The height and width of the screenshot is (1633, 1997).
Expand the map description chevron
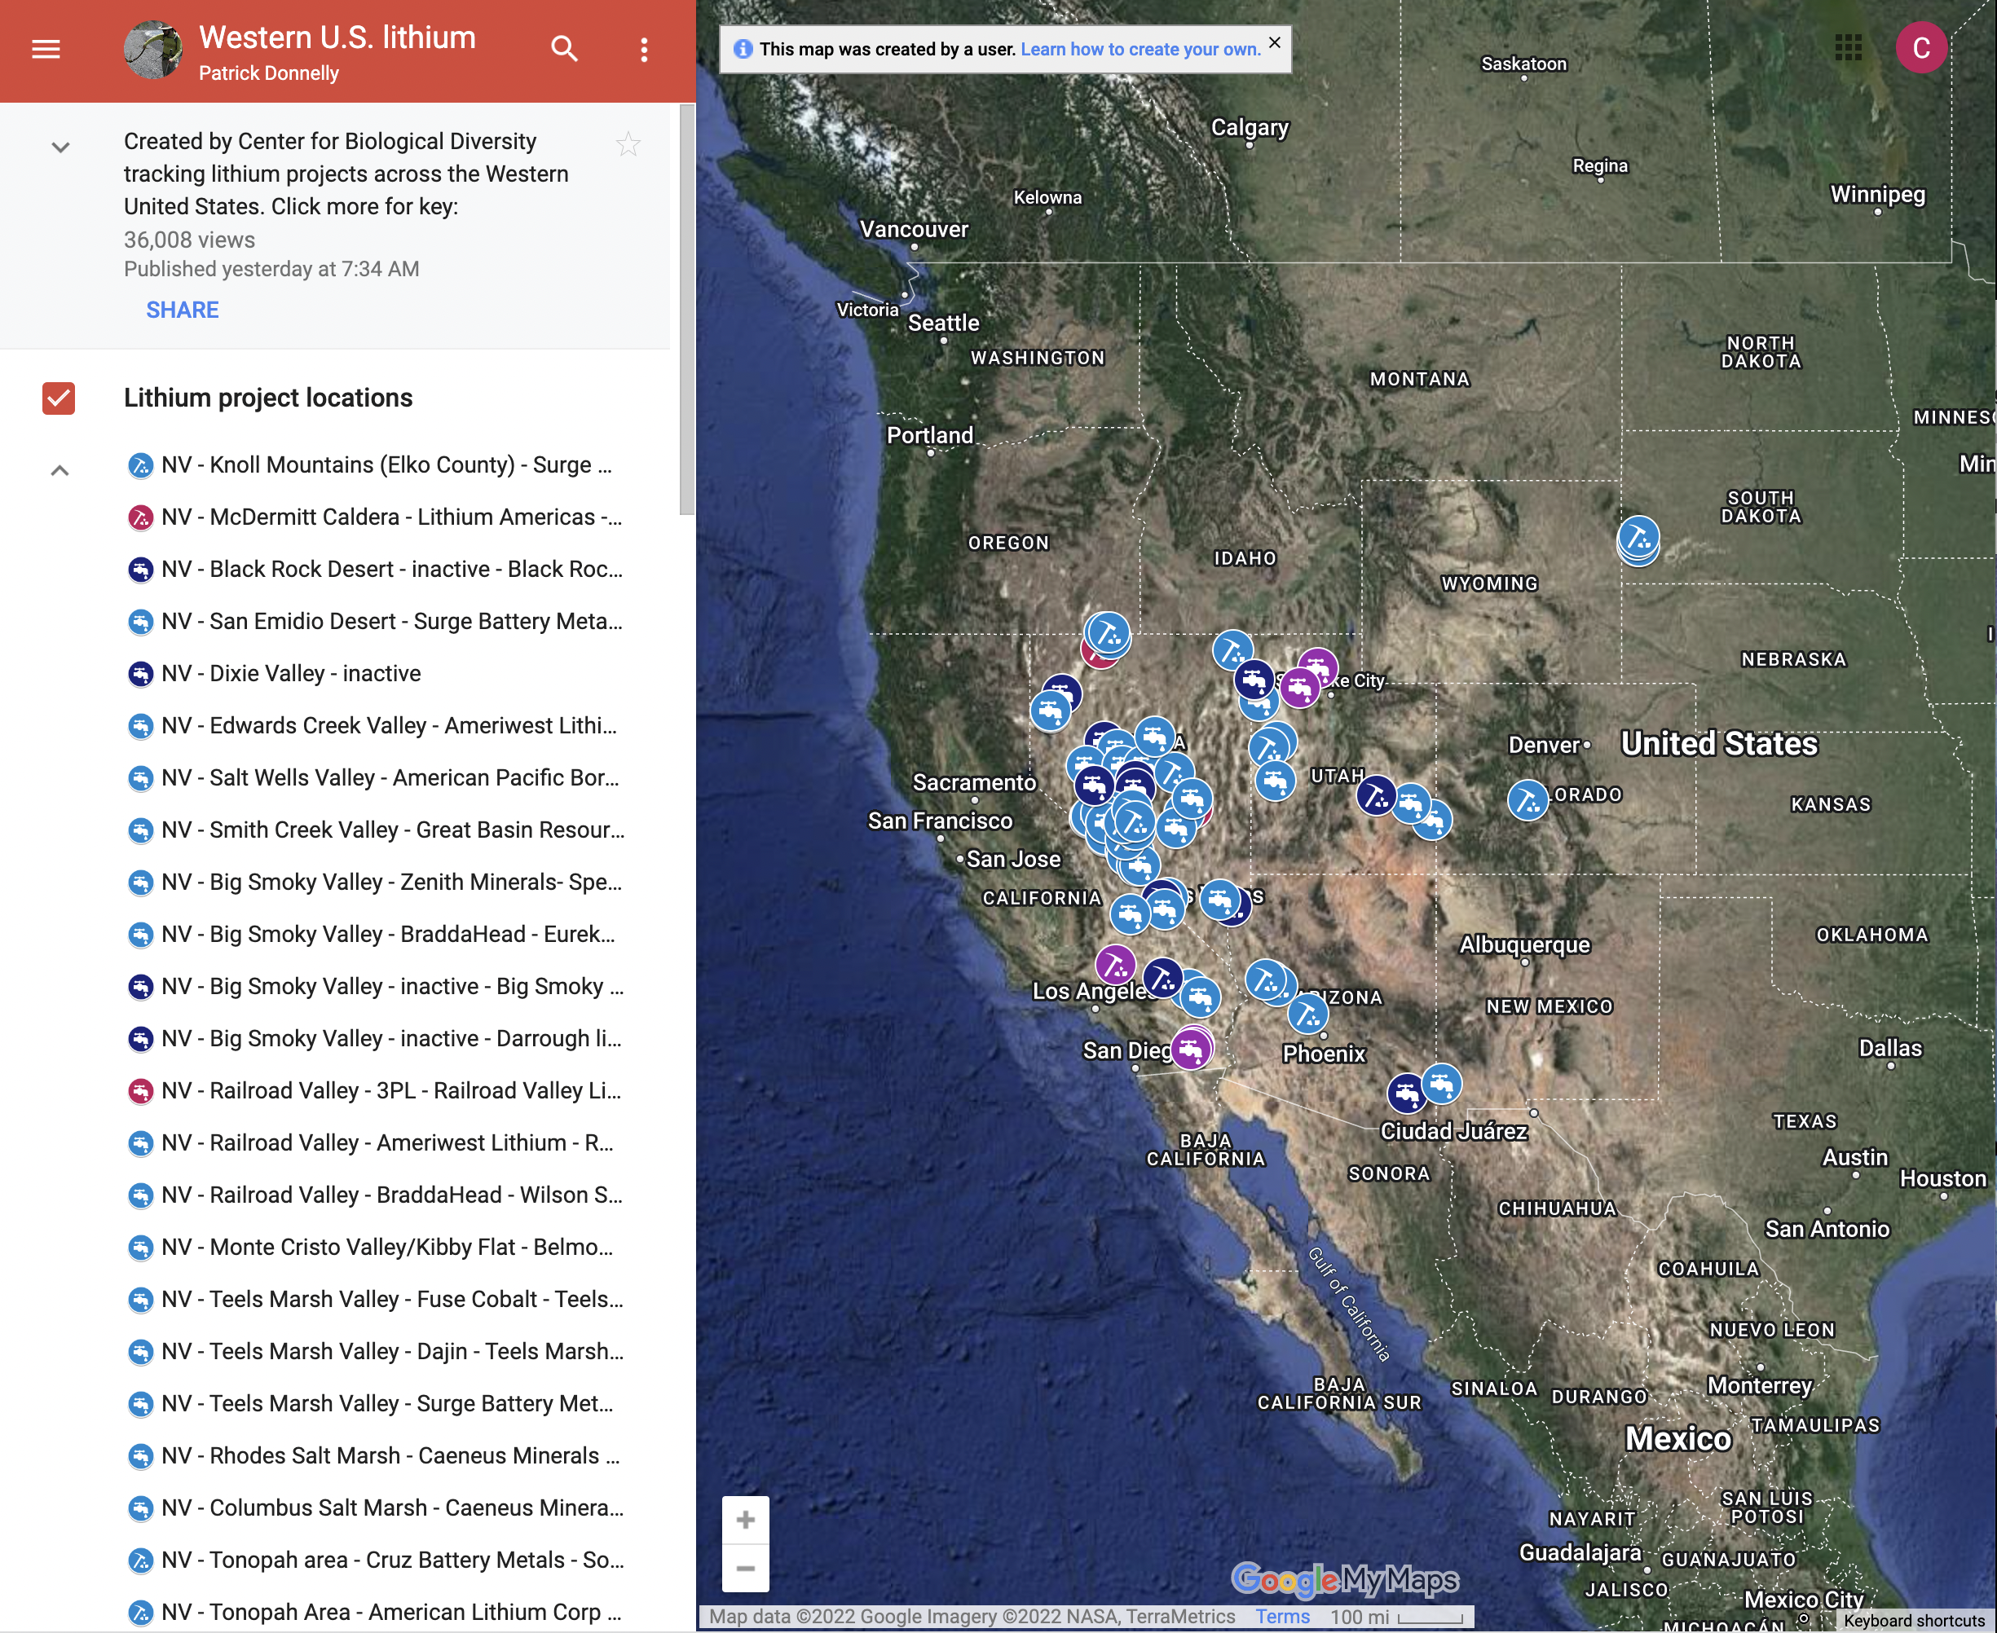click(x=60, y=147)
